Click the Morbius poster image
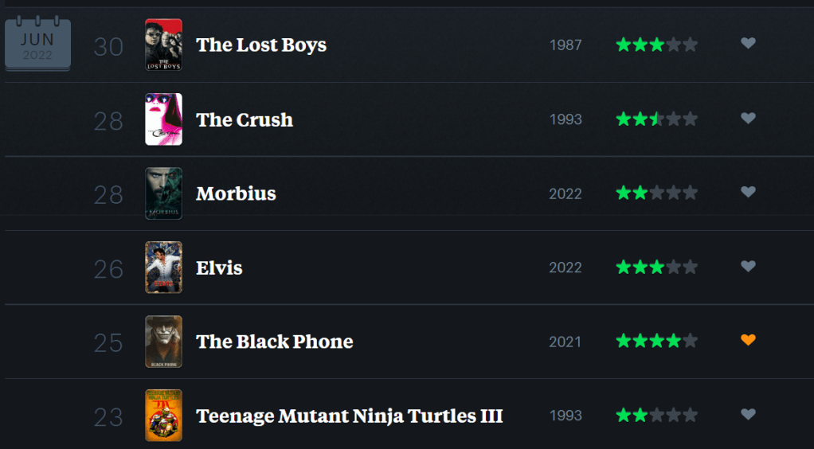The height and width of the screenshot is (449, 814). tap(163, 193)
